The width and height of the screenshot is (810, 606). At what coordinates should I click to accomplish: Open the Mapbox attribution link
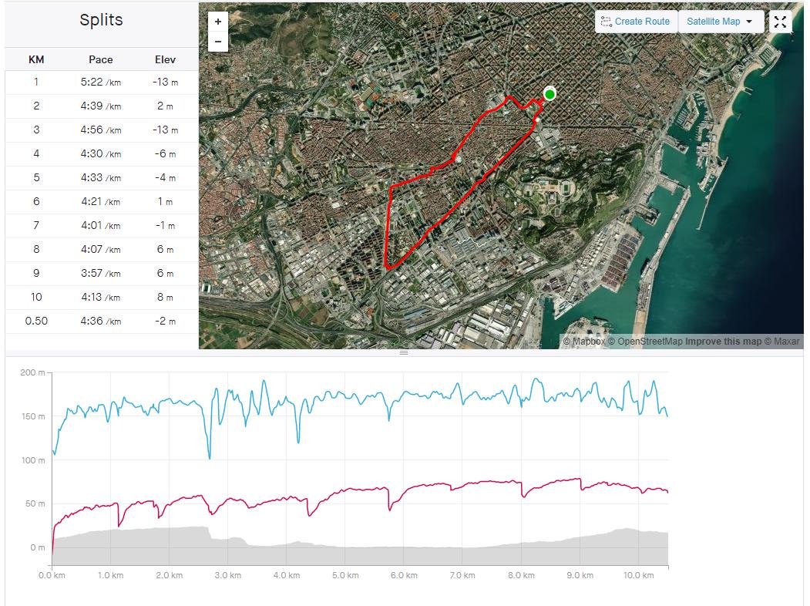pyautogui.click(x=583, y=342)
